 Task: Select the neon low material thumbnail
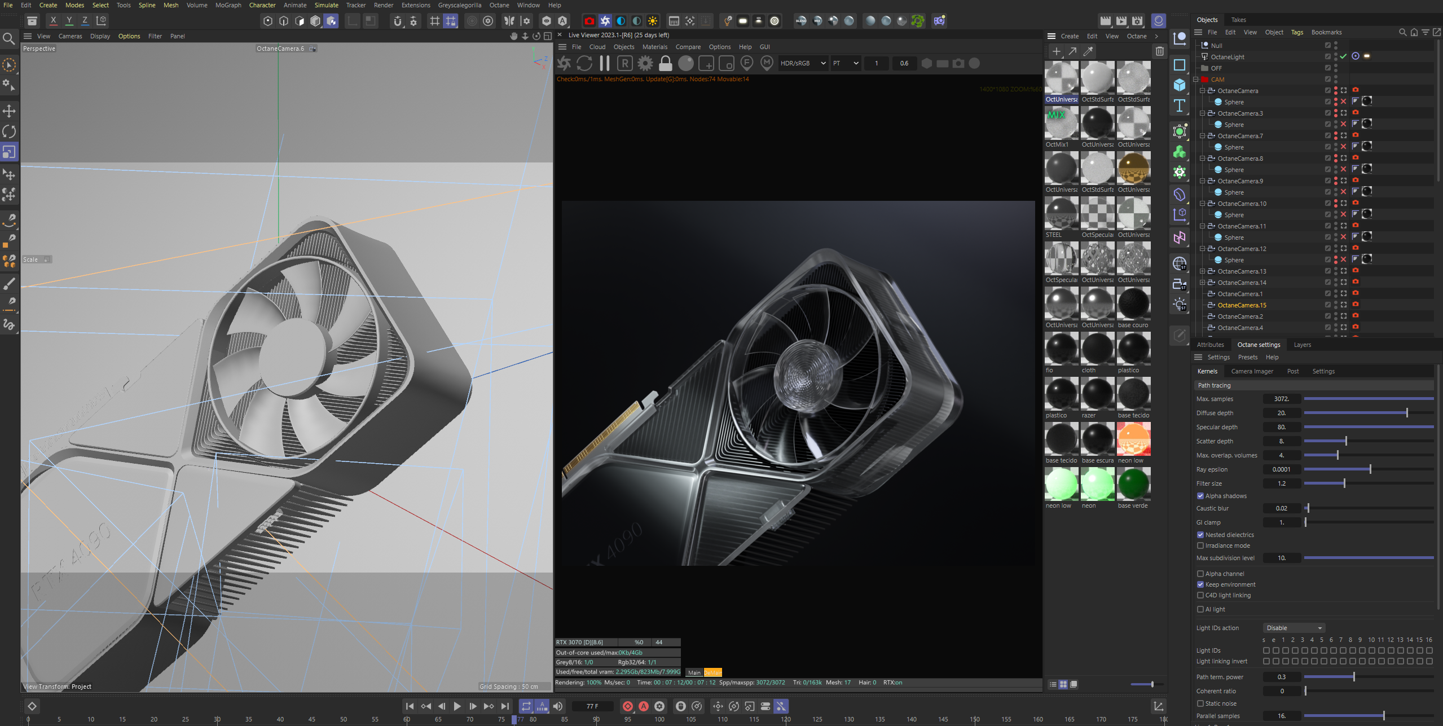click(x=1133, y=439)
